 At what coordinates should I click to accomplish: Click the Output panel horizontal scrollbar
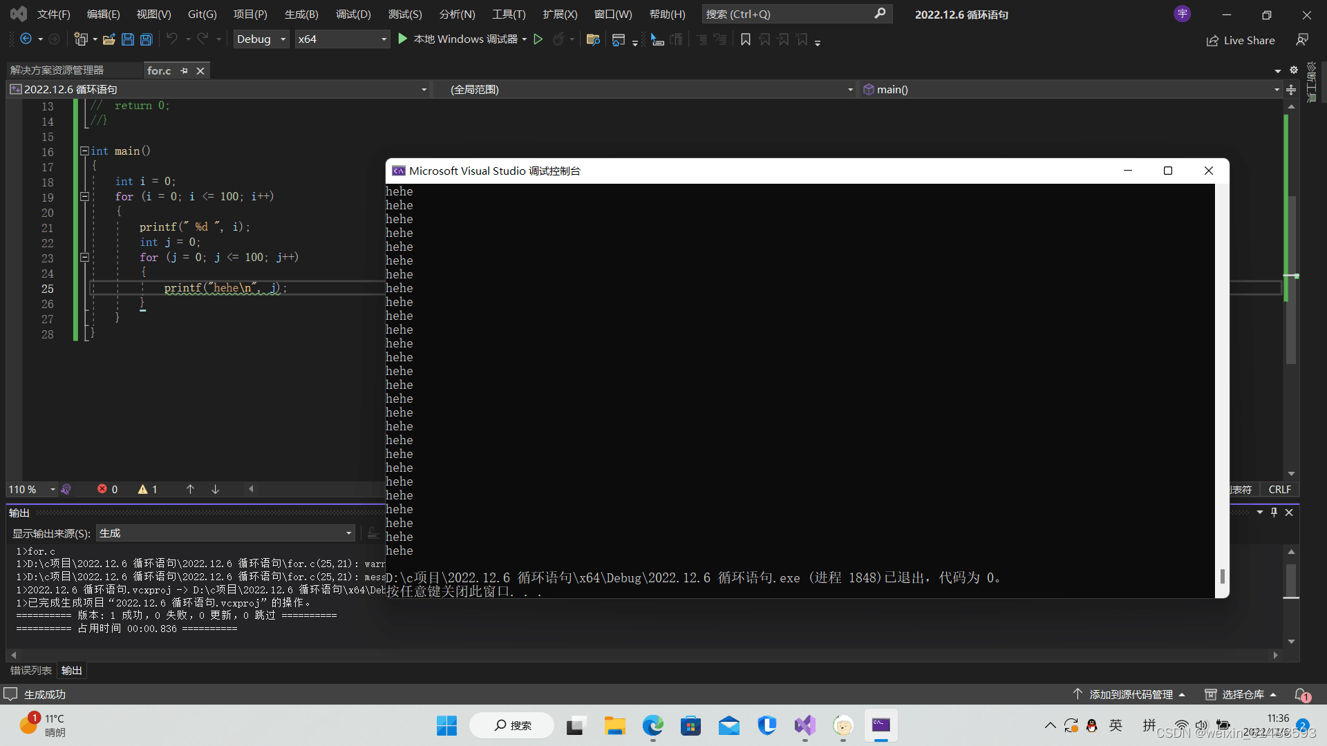[644, 655]
